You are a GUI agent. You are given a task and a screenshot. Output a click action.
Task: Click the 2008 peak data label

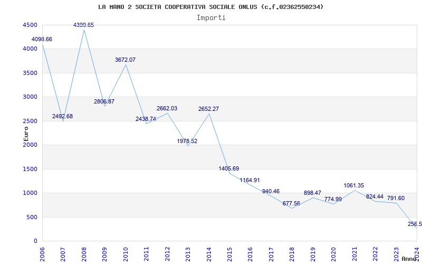(x=84, y=25)
